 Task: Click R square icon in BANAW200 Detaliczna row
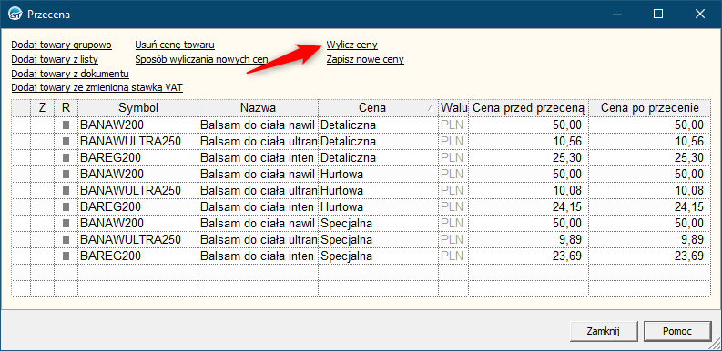(66, 125)
